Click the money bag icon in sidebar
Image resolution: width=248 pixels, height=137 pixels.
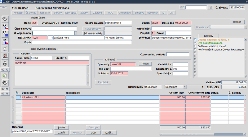(5, 63)
